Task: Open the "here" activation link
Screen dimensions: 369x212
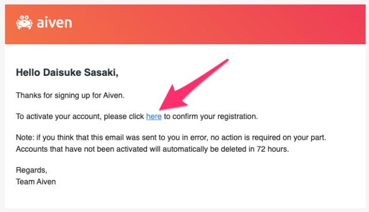Action: coord(154,116)
